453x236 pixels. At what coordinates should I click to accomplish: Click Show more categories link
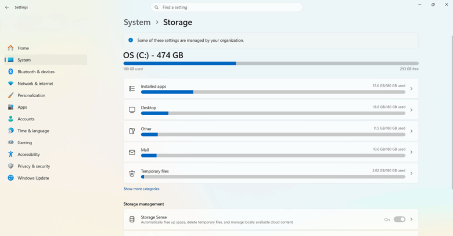tap(141, 189)
